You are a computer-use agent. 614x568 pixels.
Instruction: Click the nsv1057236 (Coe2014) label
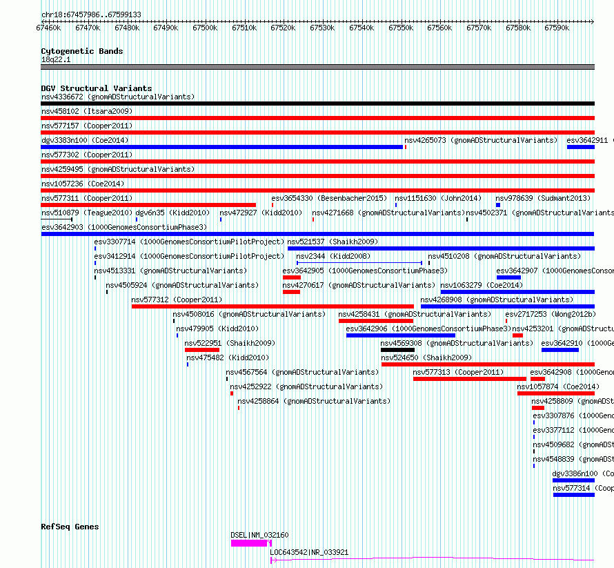[x=83, y=184]
